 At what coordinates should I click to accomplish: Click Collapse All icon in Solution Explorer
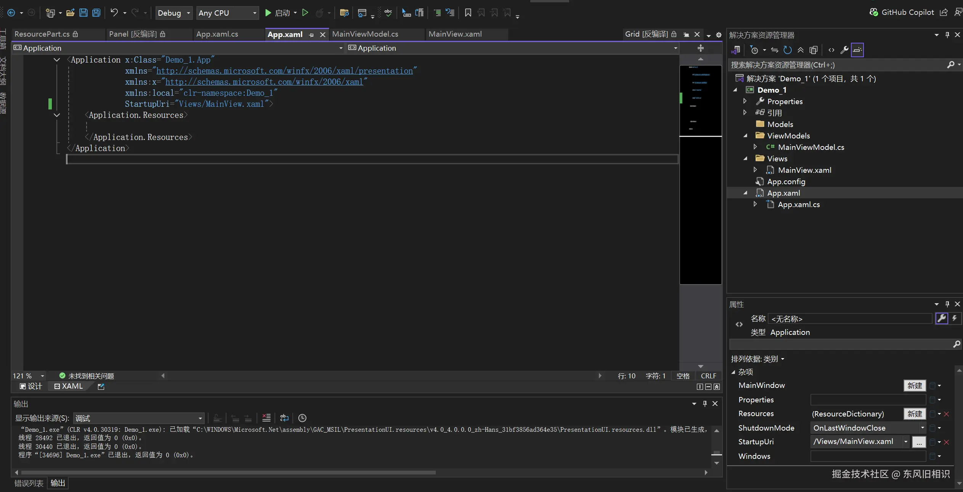pyautogui.click(x=801, y=50)
